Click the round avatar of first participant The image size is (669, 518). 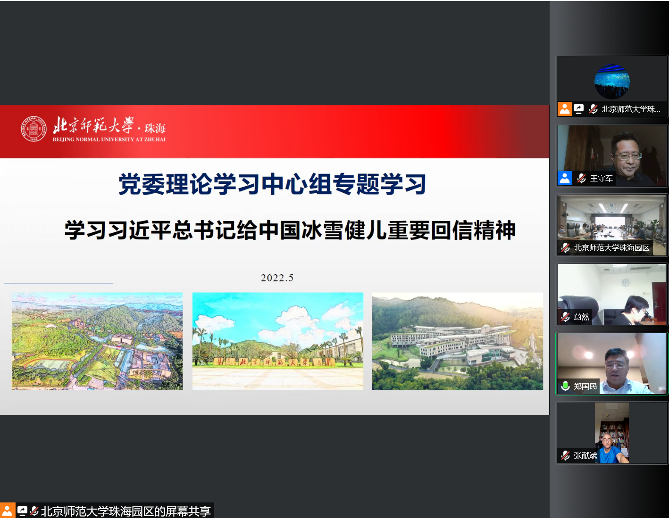click(612, 81)
